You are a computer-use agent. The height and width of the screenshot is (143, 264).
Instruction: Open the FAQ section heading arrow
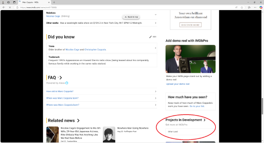point(61,78)
